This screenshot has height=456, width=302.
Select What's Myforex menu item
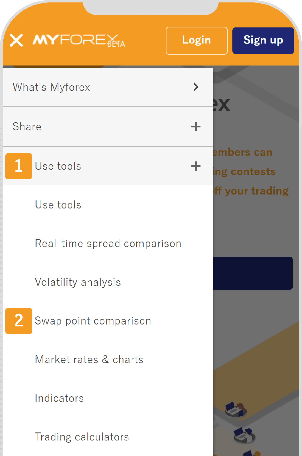coord(51,87)
